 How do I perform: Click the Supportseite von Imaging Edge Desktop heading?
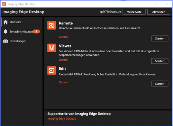[x=79, y=114]
